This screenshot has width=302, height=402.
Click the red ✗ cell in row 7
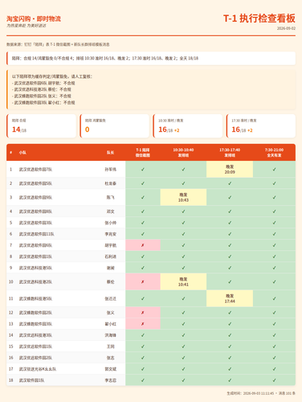[143, 245]
